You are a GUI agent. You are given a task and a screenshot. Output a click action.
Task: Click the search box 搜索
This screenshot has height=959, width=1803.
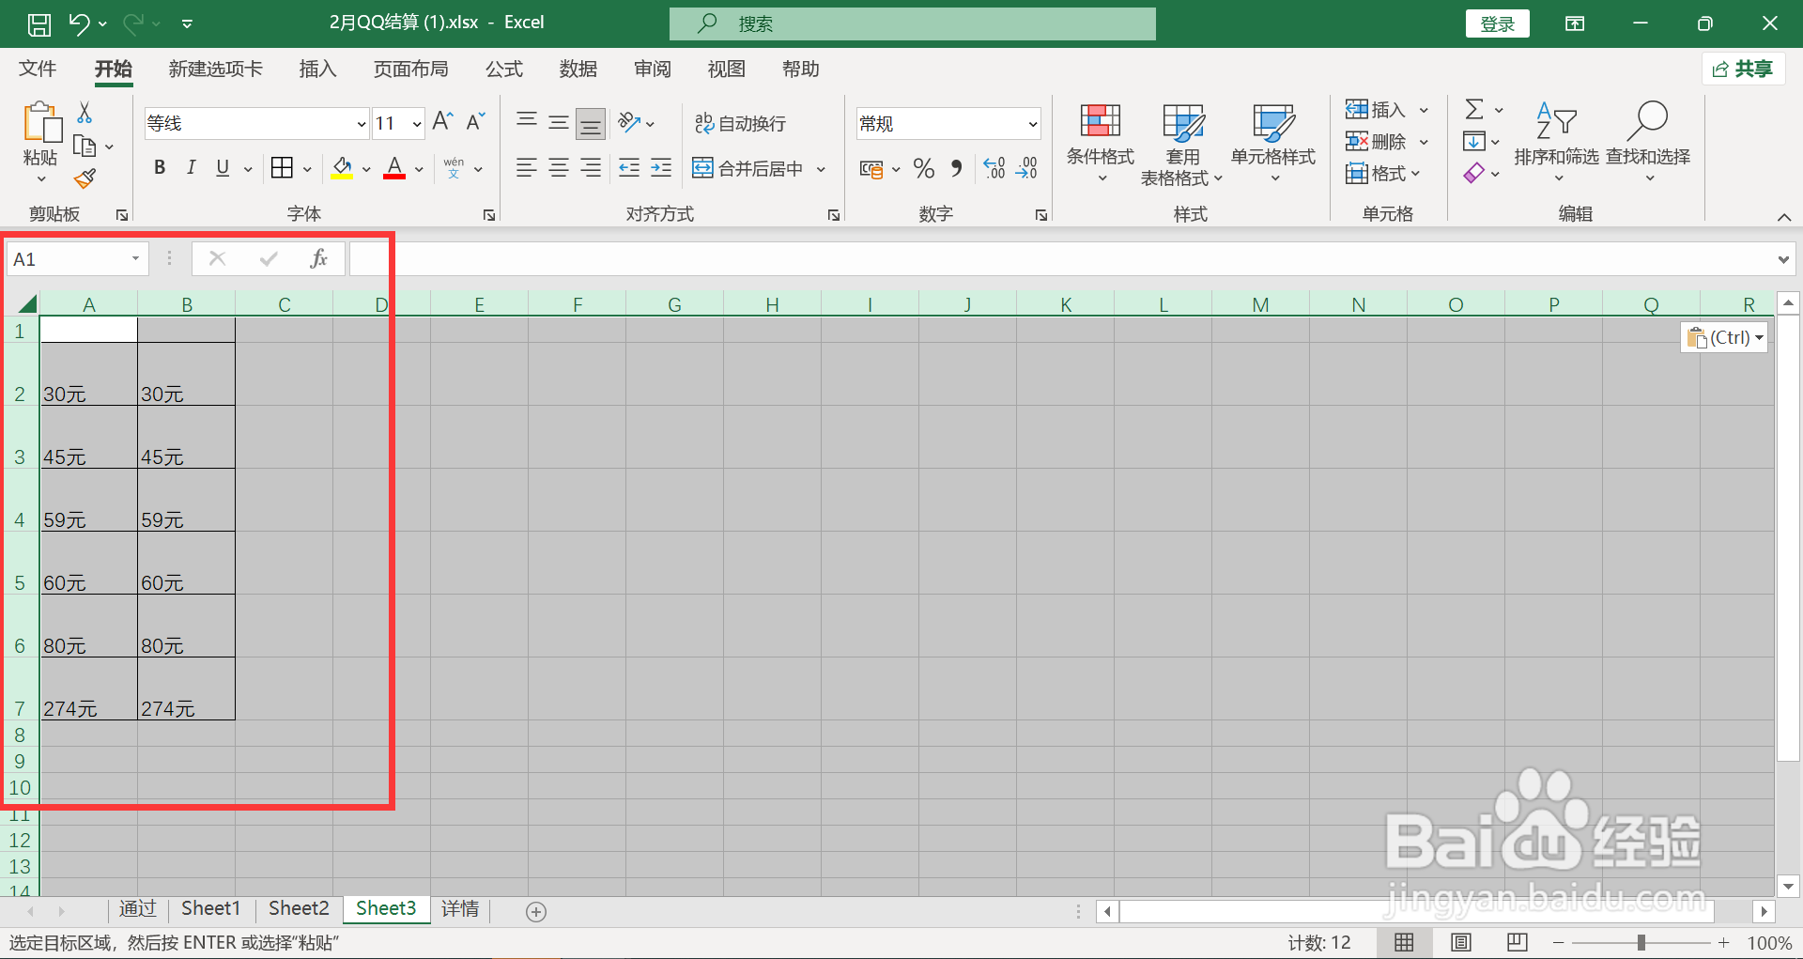click(x=913, y=23)
